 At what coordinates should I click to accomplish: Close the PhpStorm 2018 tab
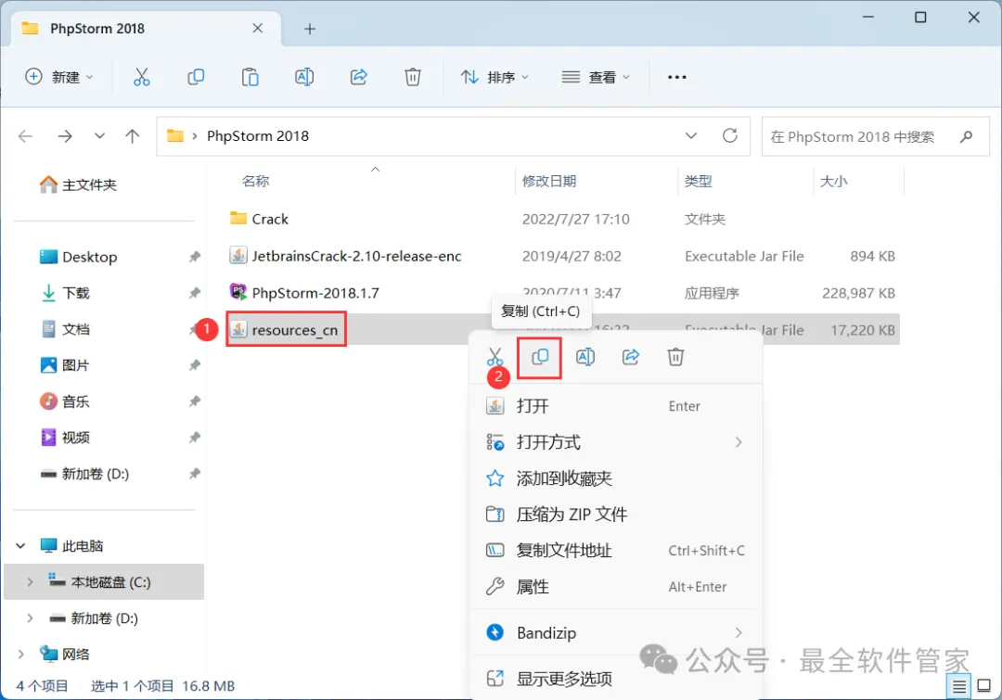[258, 28]
